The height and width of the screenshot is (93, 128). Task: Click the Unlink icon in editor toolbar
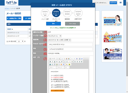52,65
